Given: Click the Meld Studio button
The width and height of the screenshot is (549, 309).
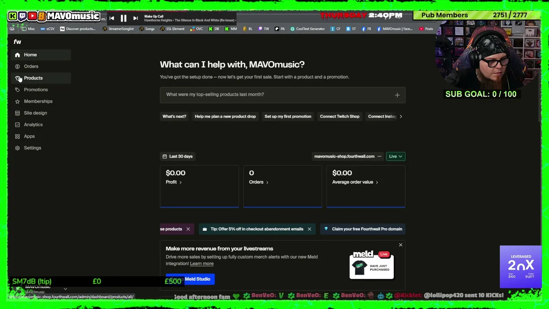Looking at the screenshot, I should pyautogui.click(x=190, y=279).
